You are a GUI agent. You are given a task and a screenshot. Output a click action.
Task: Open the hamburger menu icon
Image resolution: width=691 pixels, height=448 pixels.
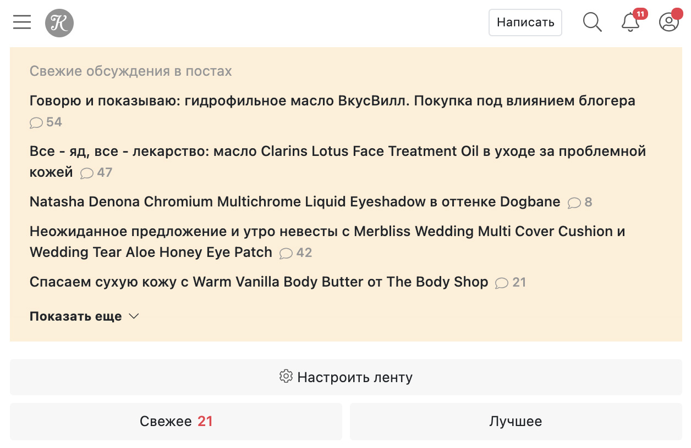[22, 23]
